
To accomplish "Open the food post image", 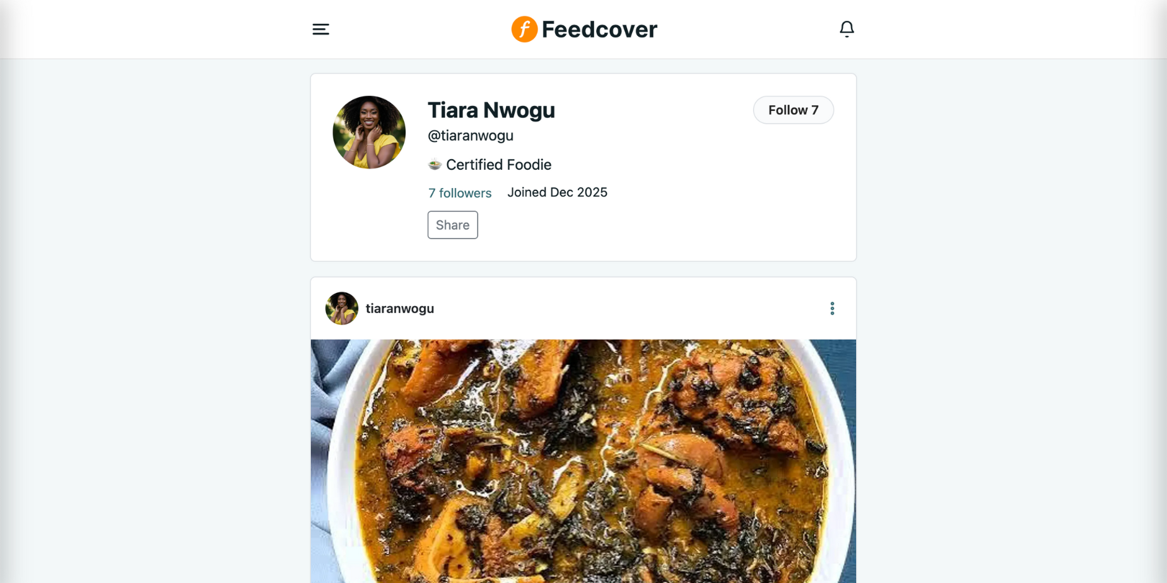I will click(582, 461).
